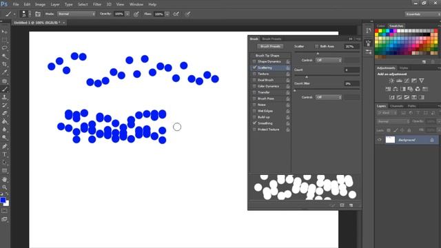Select the Brush tool in the toolbox
The width and height of the screenshot is (441, 248).
pos(5,89)
